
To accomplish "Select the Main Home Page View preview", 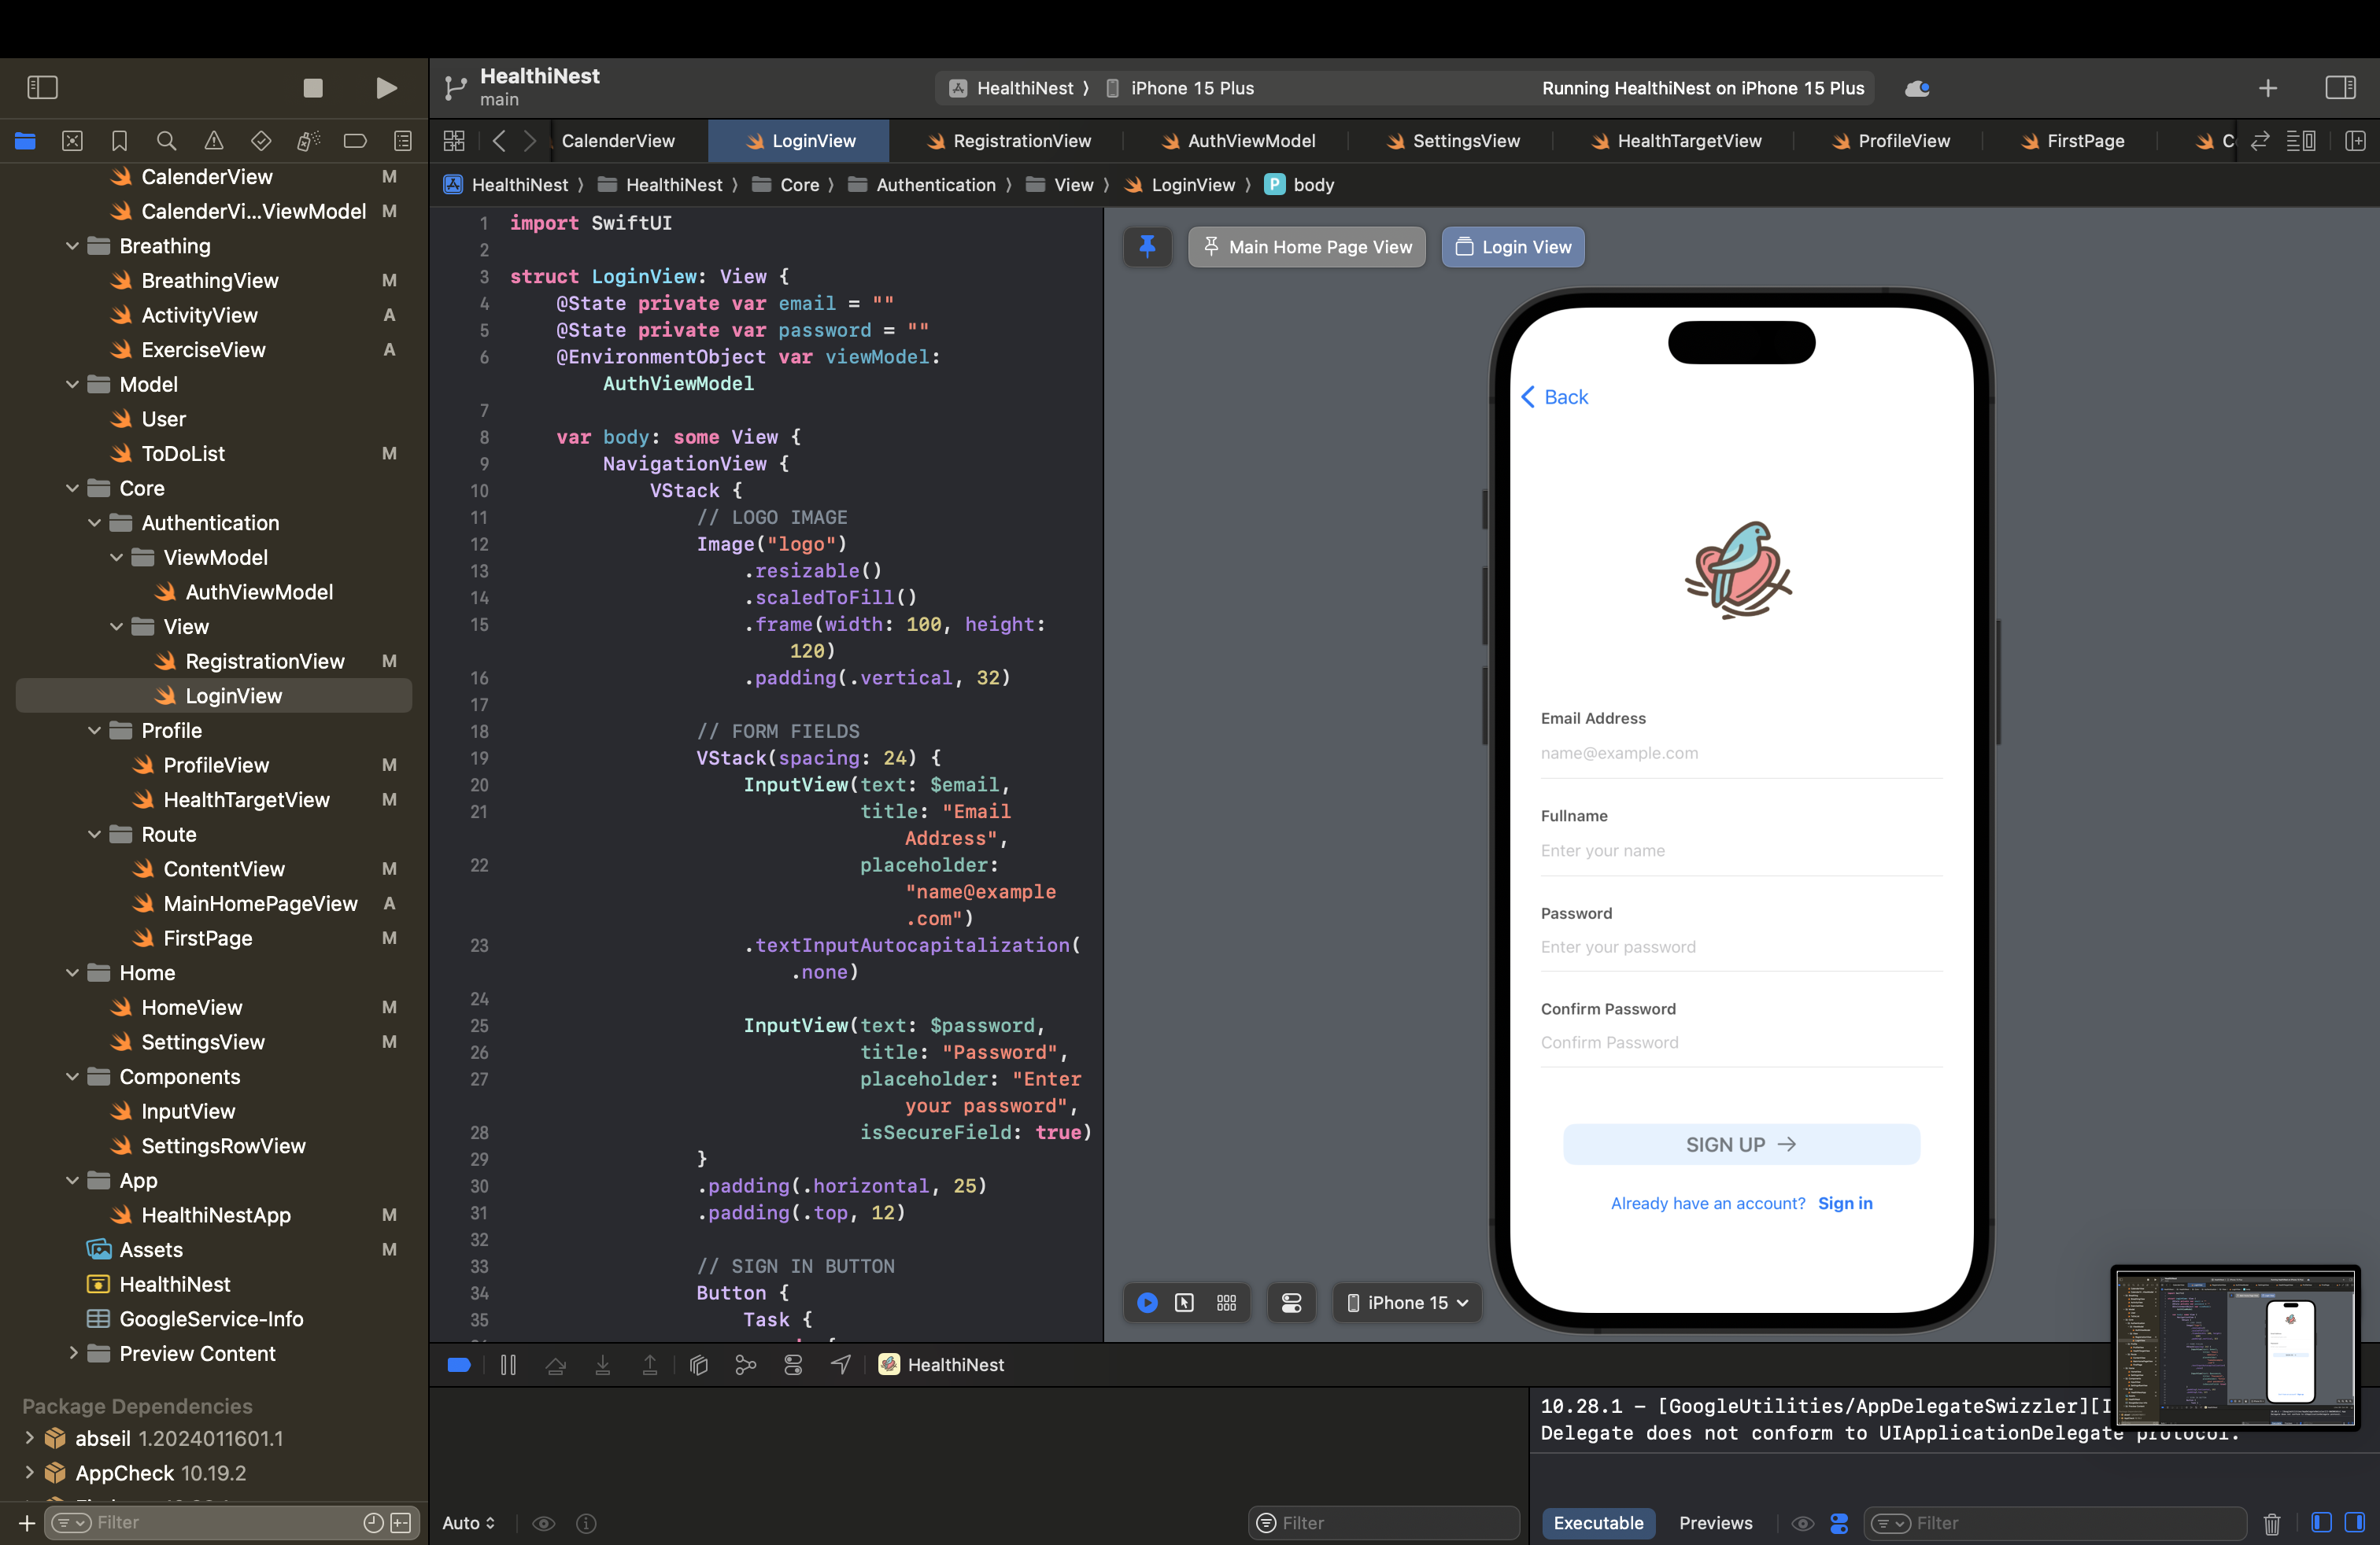I will click(x=1307, y=247).
